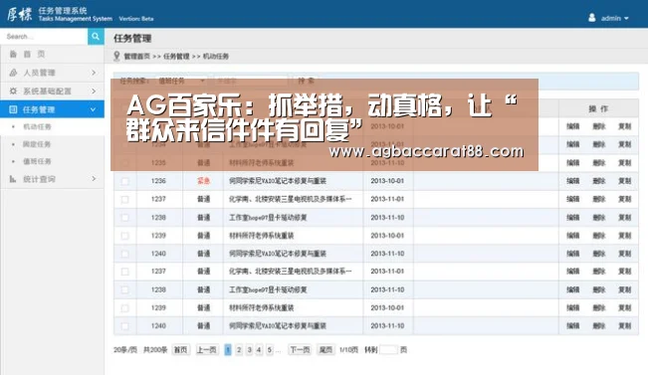Click the admin user avatar icon

coord(592,17)
